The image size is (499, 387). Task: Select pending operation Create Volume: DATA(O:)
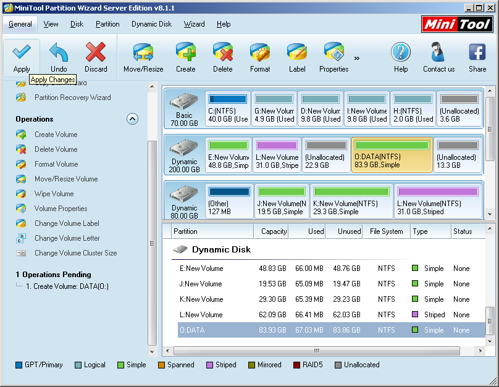tap(67, 286)
